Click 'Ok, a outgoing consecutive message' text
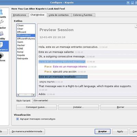The width and height of the screenshot is (137, 137). pyautogui.click(x=62, y=57)
